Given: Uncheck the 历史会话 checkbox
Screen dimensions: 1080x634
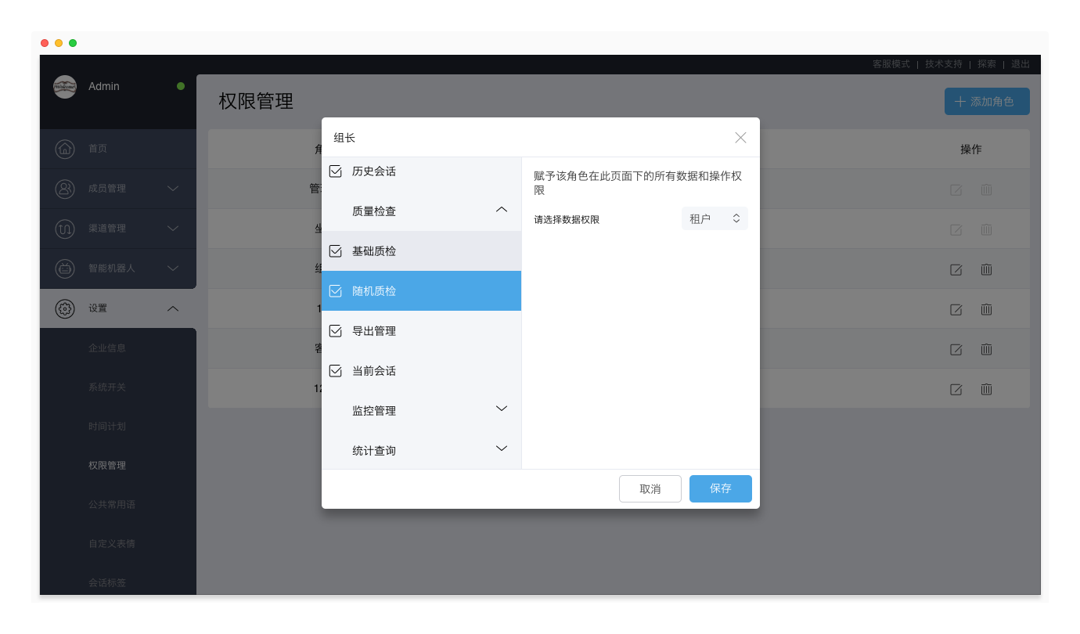Looking at the screenshot, I should tap(336, 171).
